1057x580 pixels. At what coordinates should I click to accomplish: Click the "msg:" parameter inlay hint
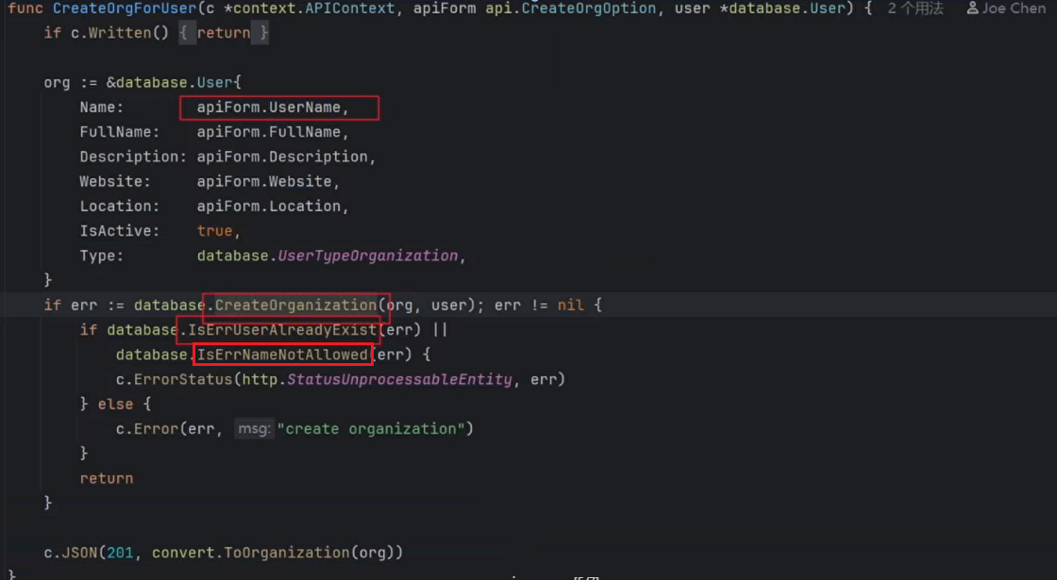pyautogui.click(x=254, y=428)
